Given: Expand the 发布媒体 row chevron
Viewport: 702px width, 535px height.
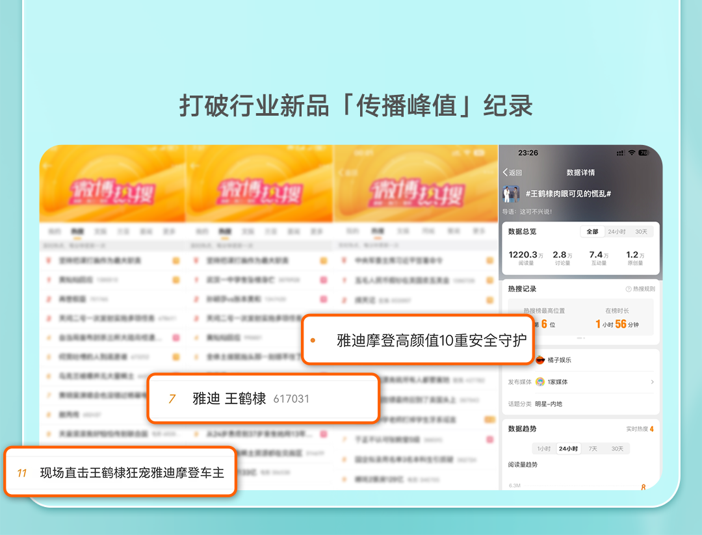Looking at the screenshot, I should click(x=652, y=382).
